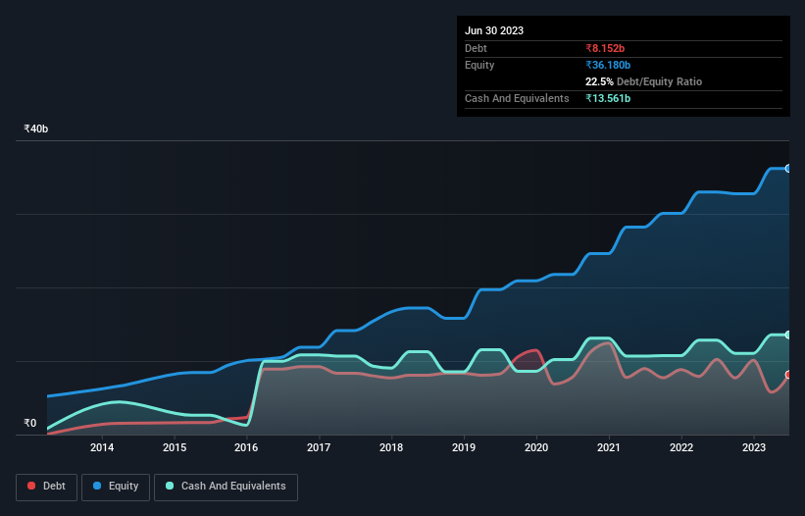This screenshot has width=805, height=516.
Task: Click the 2016 x-axis label
Action: tap(246, 447)
